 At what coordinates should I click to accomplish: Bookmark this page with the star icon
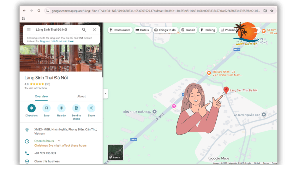(272, 11)
